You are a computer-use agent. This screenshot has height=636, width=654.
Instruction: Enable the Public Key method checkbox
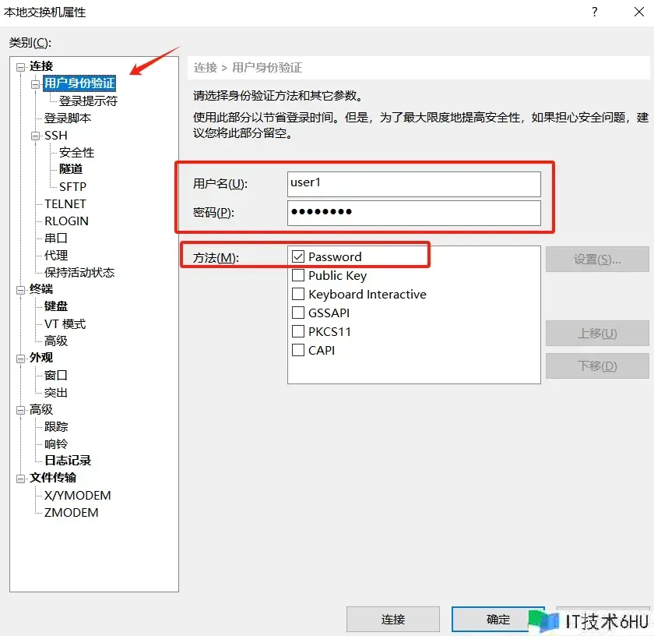point(297,275)
